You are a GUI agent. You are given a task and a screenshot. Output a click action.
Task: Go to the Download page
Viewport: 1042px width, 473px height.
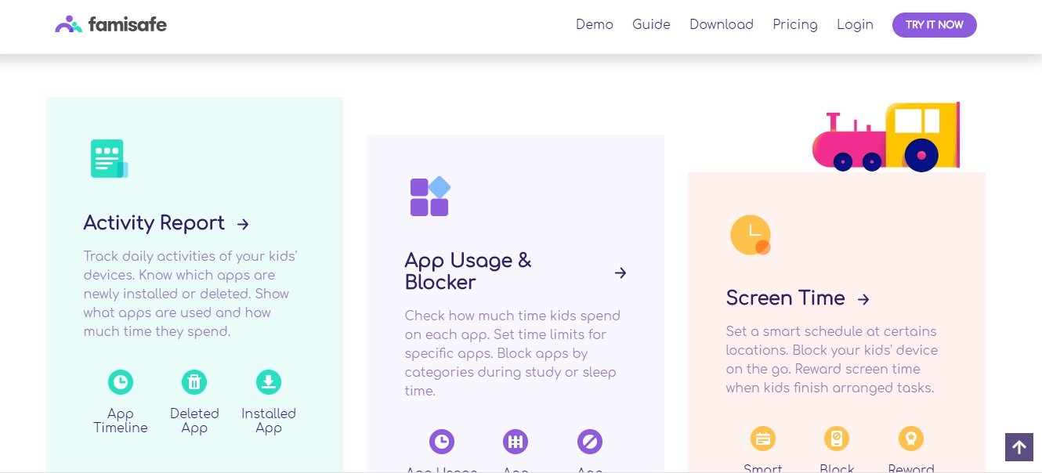click(722, 24)
